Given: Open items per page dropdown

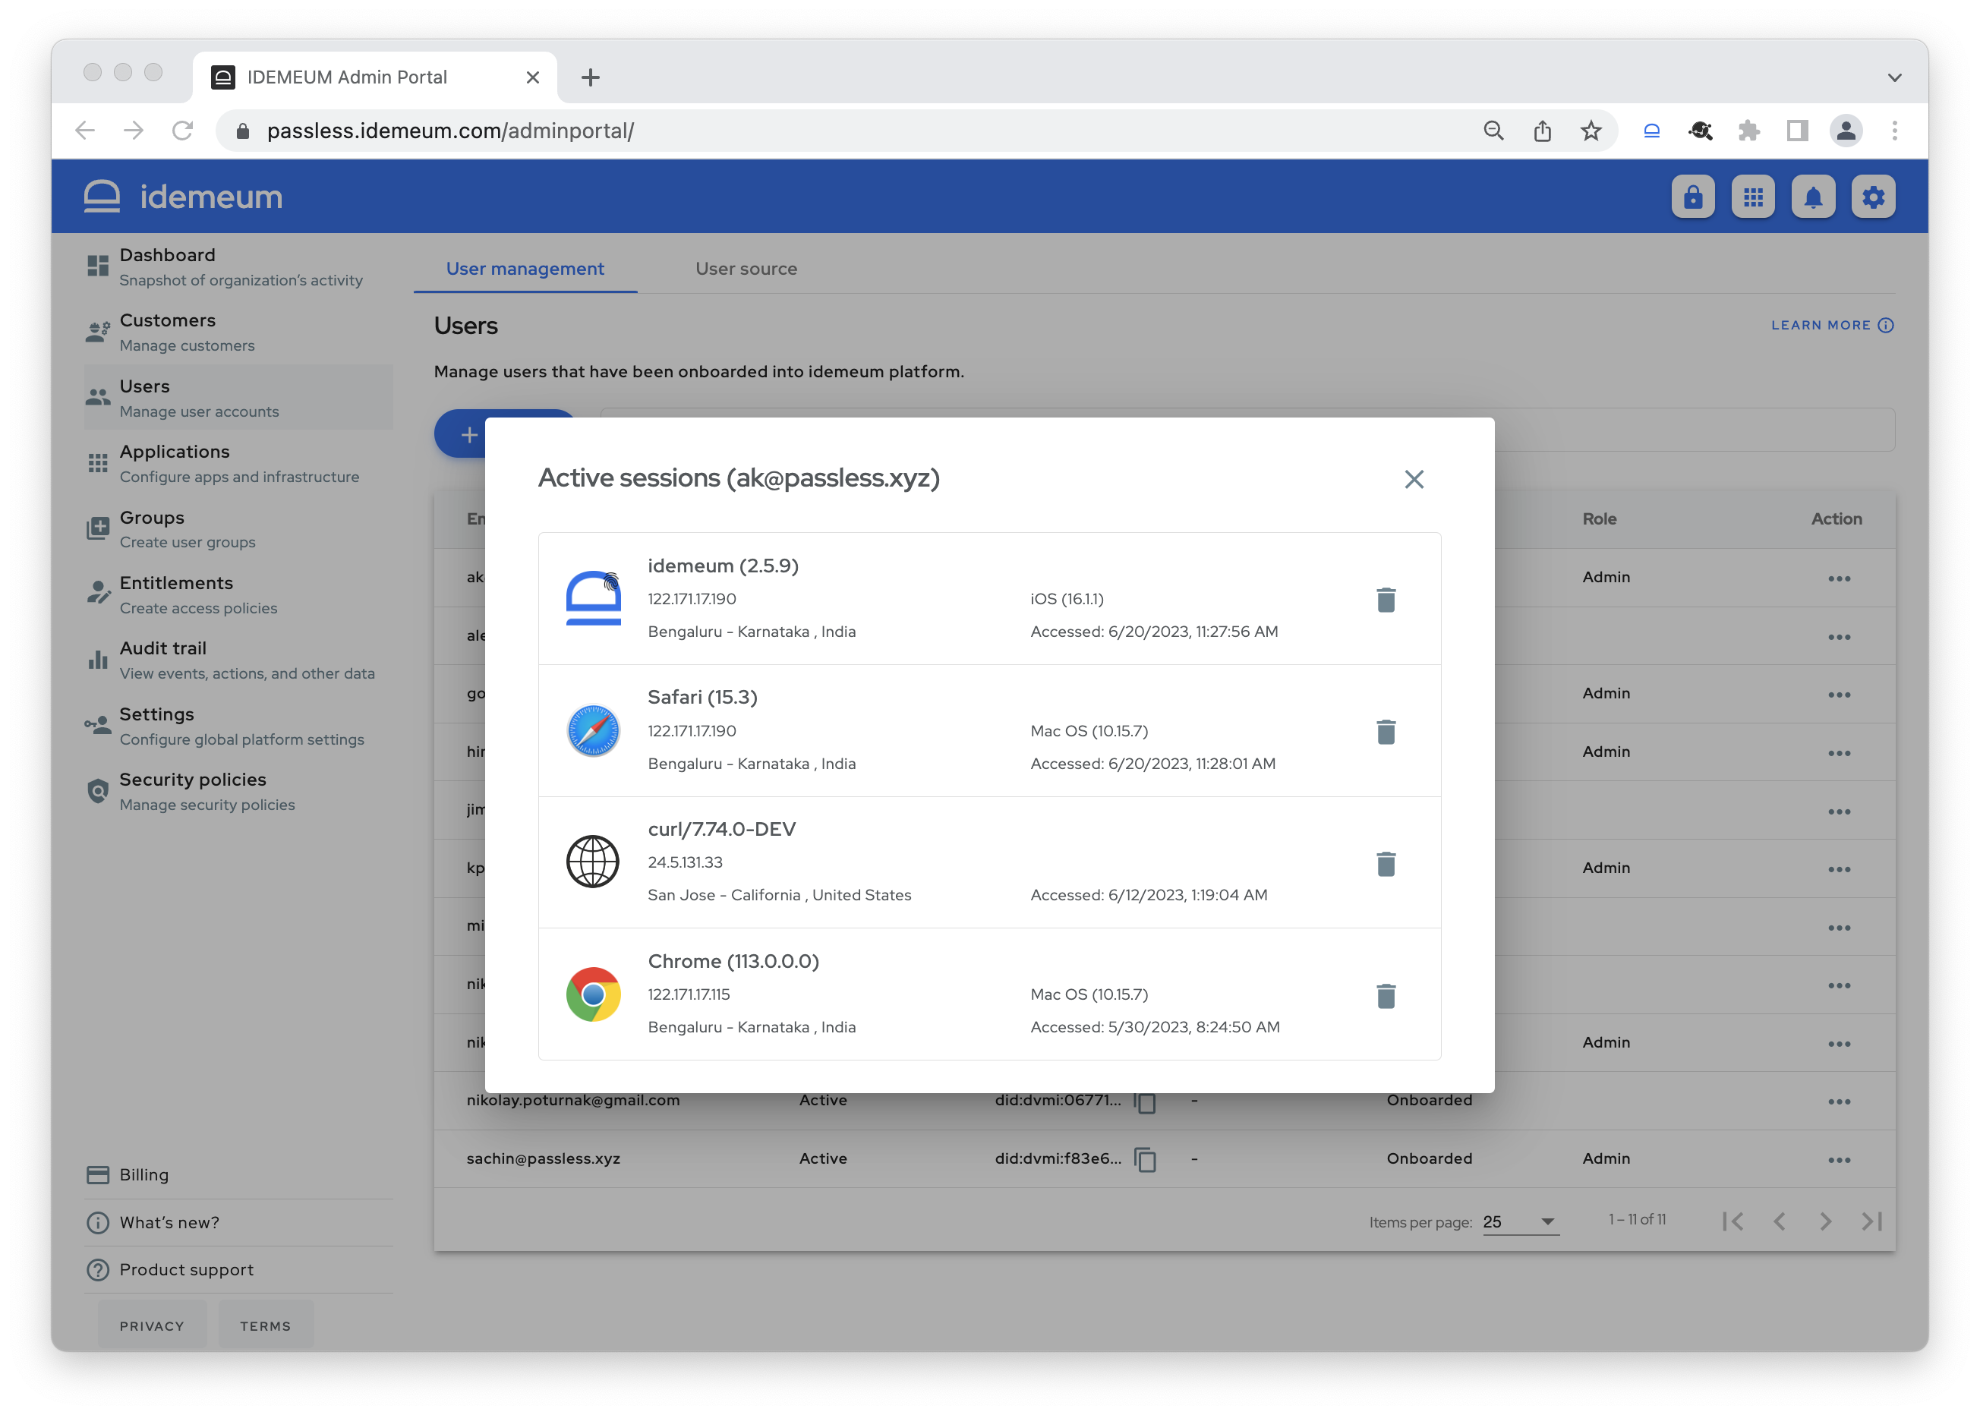Looking at the screenshot, I should [1520, 1221].
